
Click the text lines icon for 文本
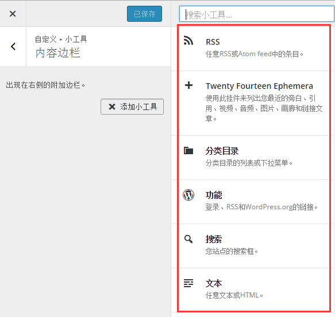(188, 283)
